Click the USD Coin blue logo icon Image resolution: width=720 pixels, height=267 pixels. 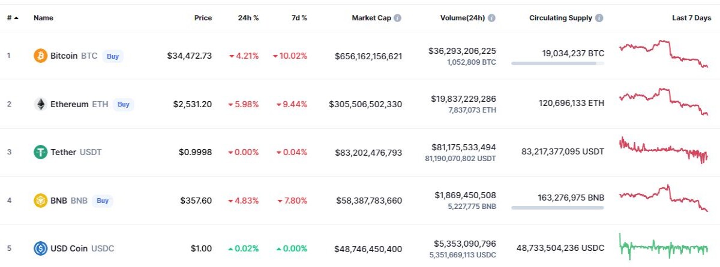point(40,248)
